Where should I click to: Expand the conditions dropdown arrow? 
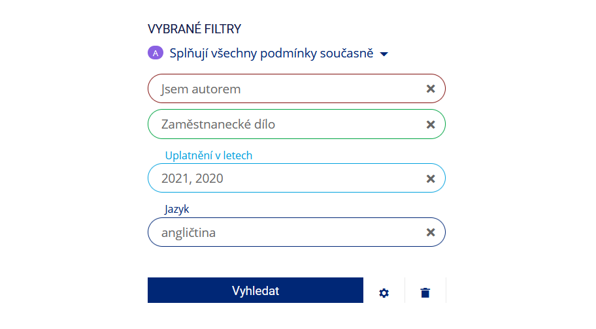click(384, 54)
